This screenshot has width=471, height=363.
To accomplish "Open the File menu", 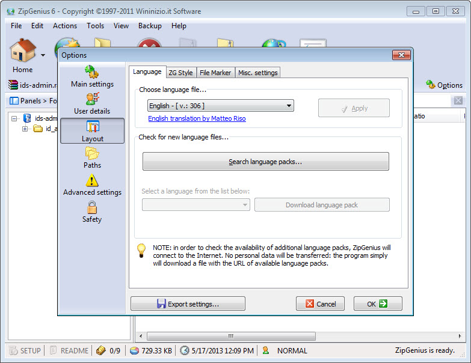I will pyautogui.click(x=16, y=26).
